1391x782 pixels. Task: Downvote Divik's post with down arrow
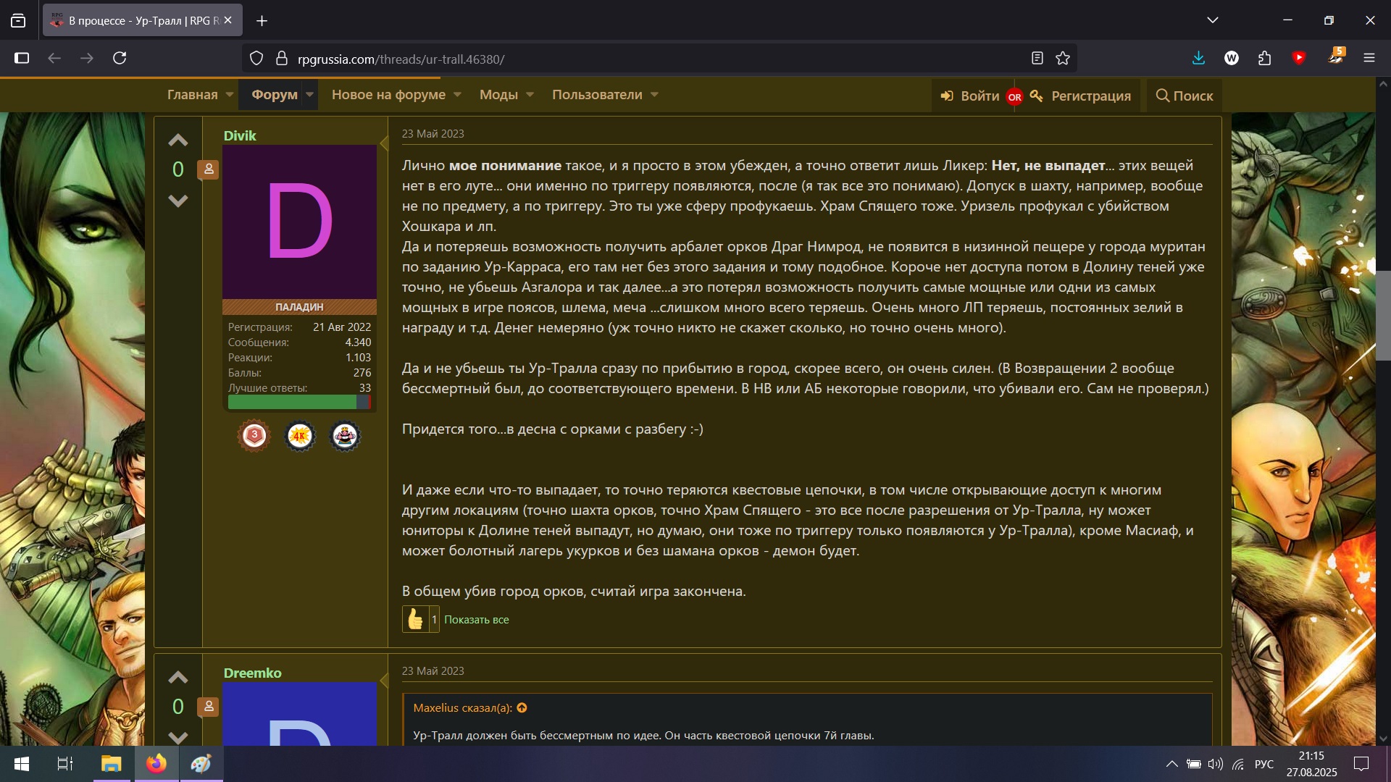[x=178, y=201]
